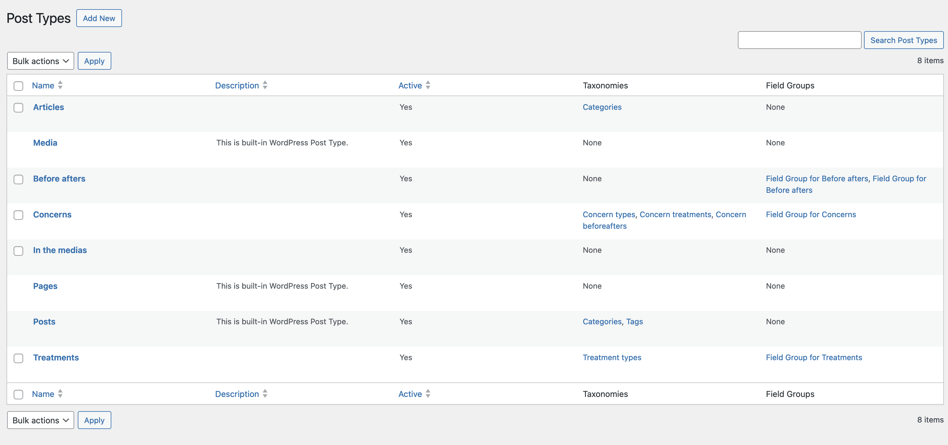Click sort arrows beside bottom Active header
The image size is (948, 445).
[428, 394]
